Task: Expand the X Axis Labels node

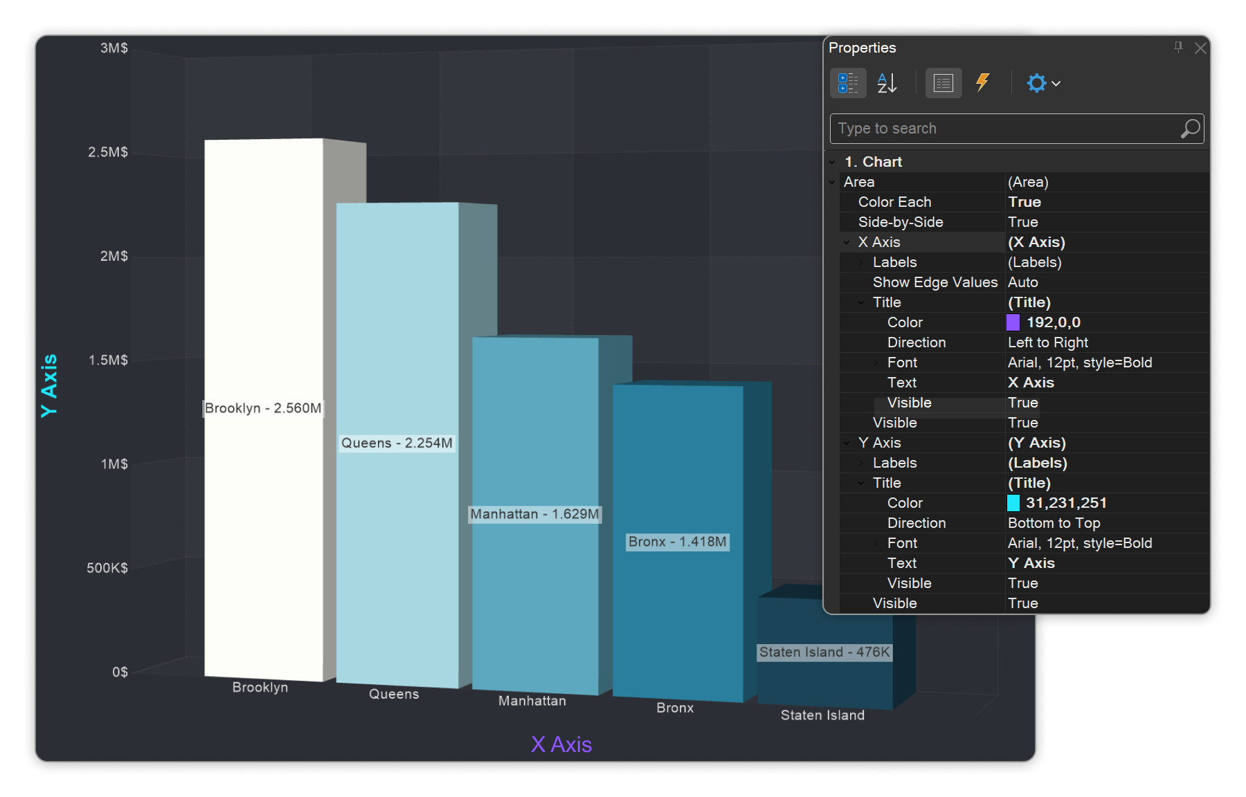Action: [861, 262]
